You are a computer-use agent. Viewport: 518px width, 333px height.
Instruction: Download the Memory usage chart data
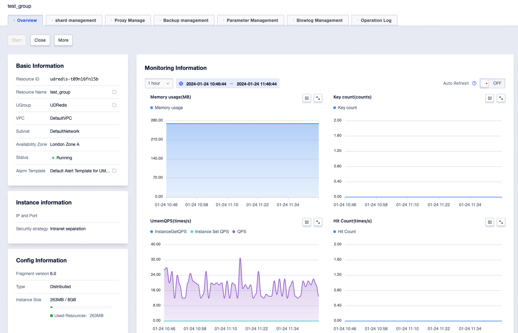pos(307,98)
